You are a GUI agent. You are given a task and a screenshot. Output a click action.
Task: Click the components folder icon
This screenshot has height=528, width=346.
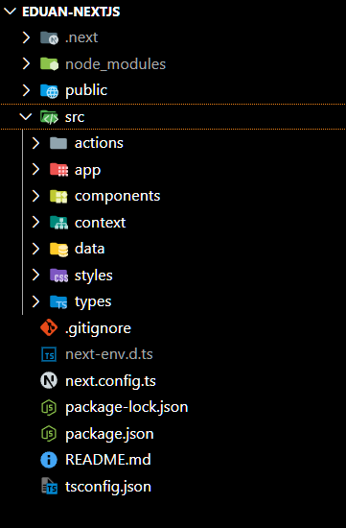coord(58,196)
